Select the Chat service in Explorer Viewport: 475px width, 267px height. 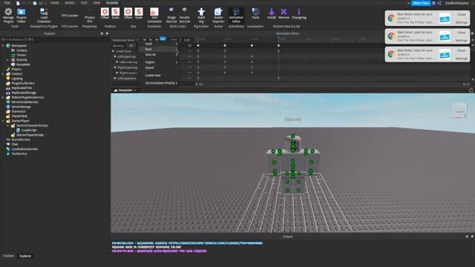[x=15, y=144]
